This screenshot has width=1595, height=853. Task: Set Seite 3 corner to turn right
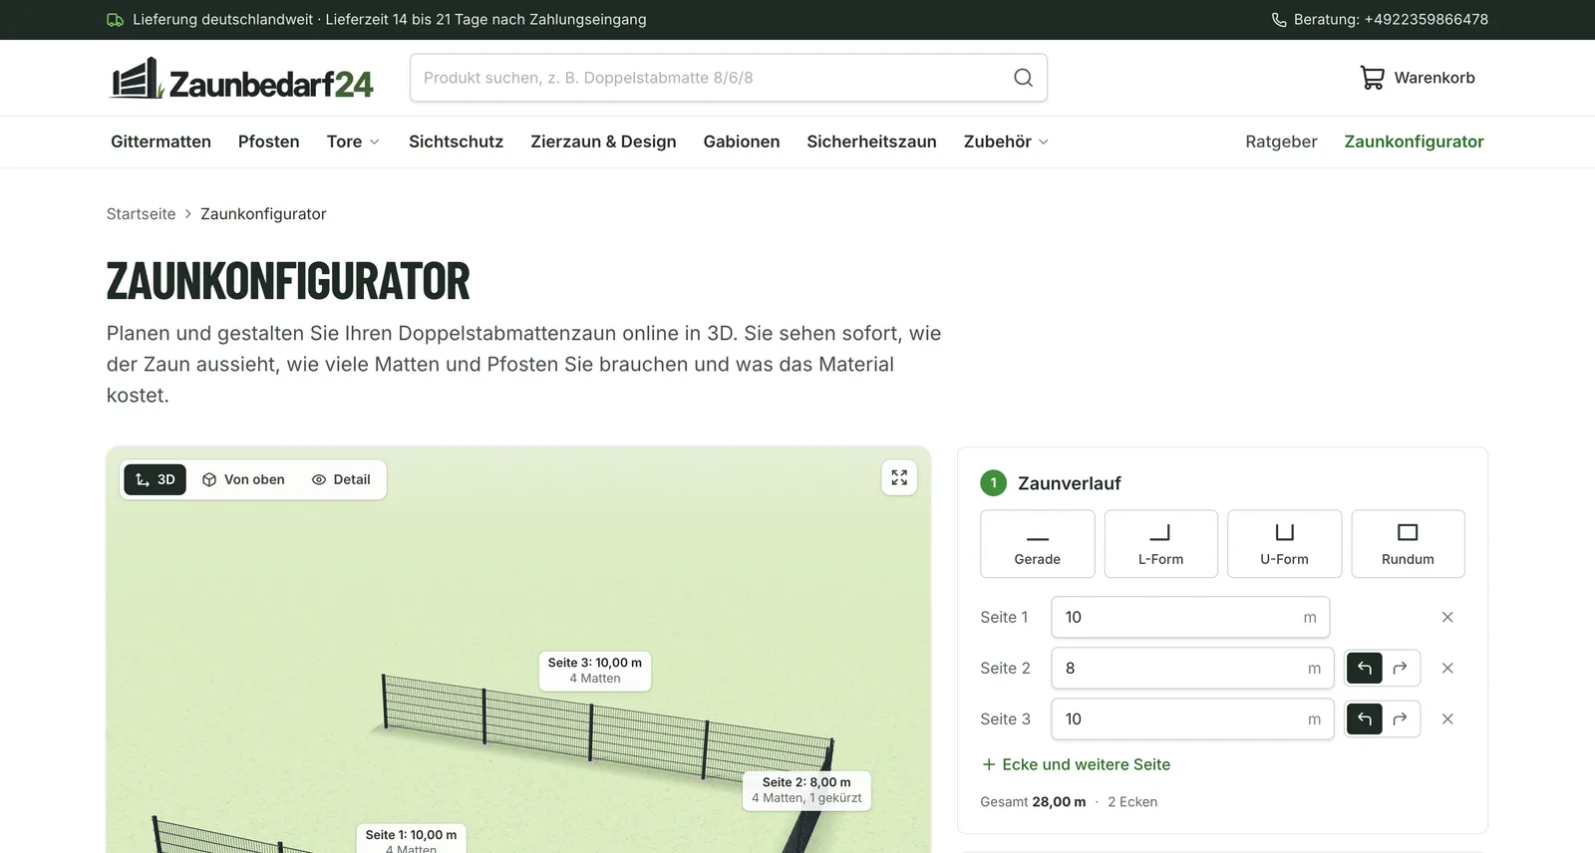click(1401, 718)
